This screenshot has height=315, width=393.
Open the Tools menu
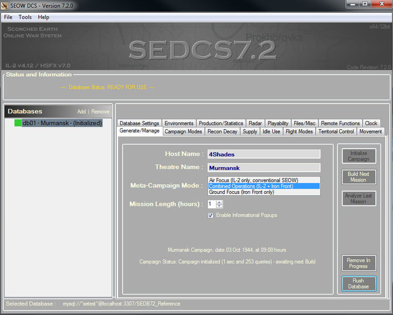click(x=25, y=17)
